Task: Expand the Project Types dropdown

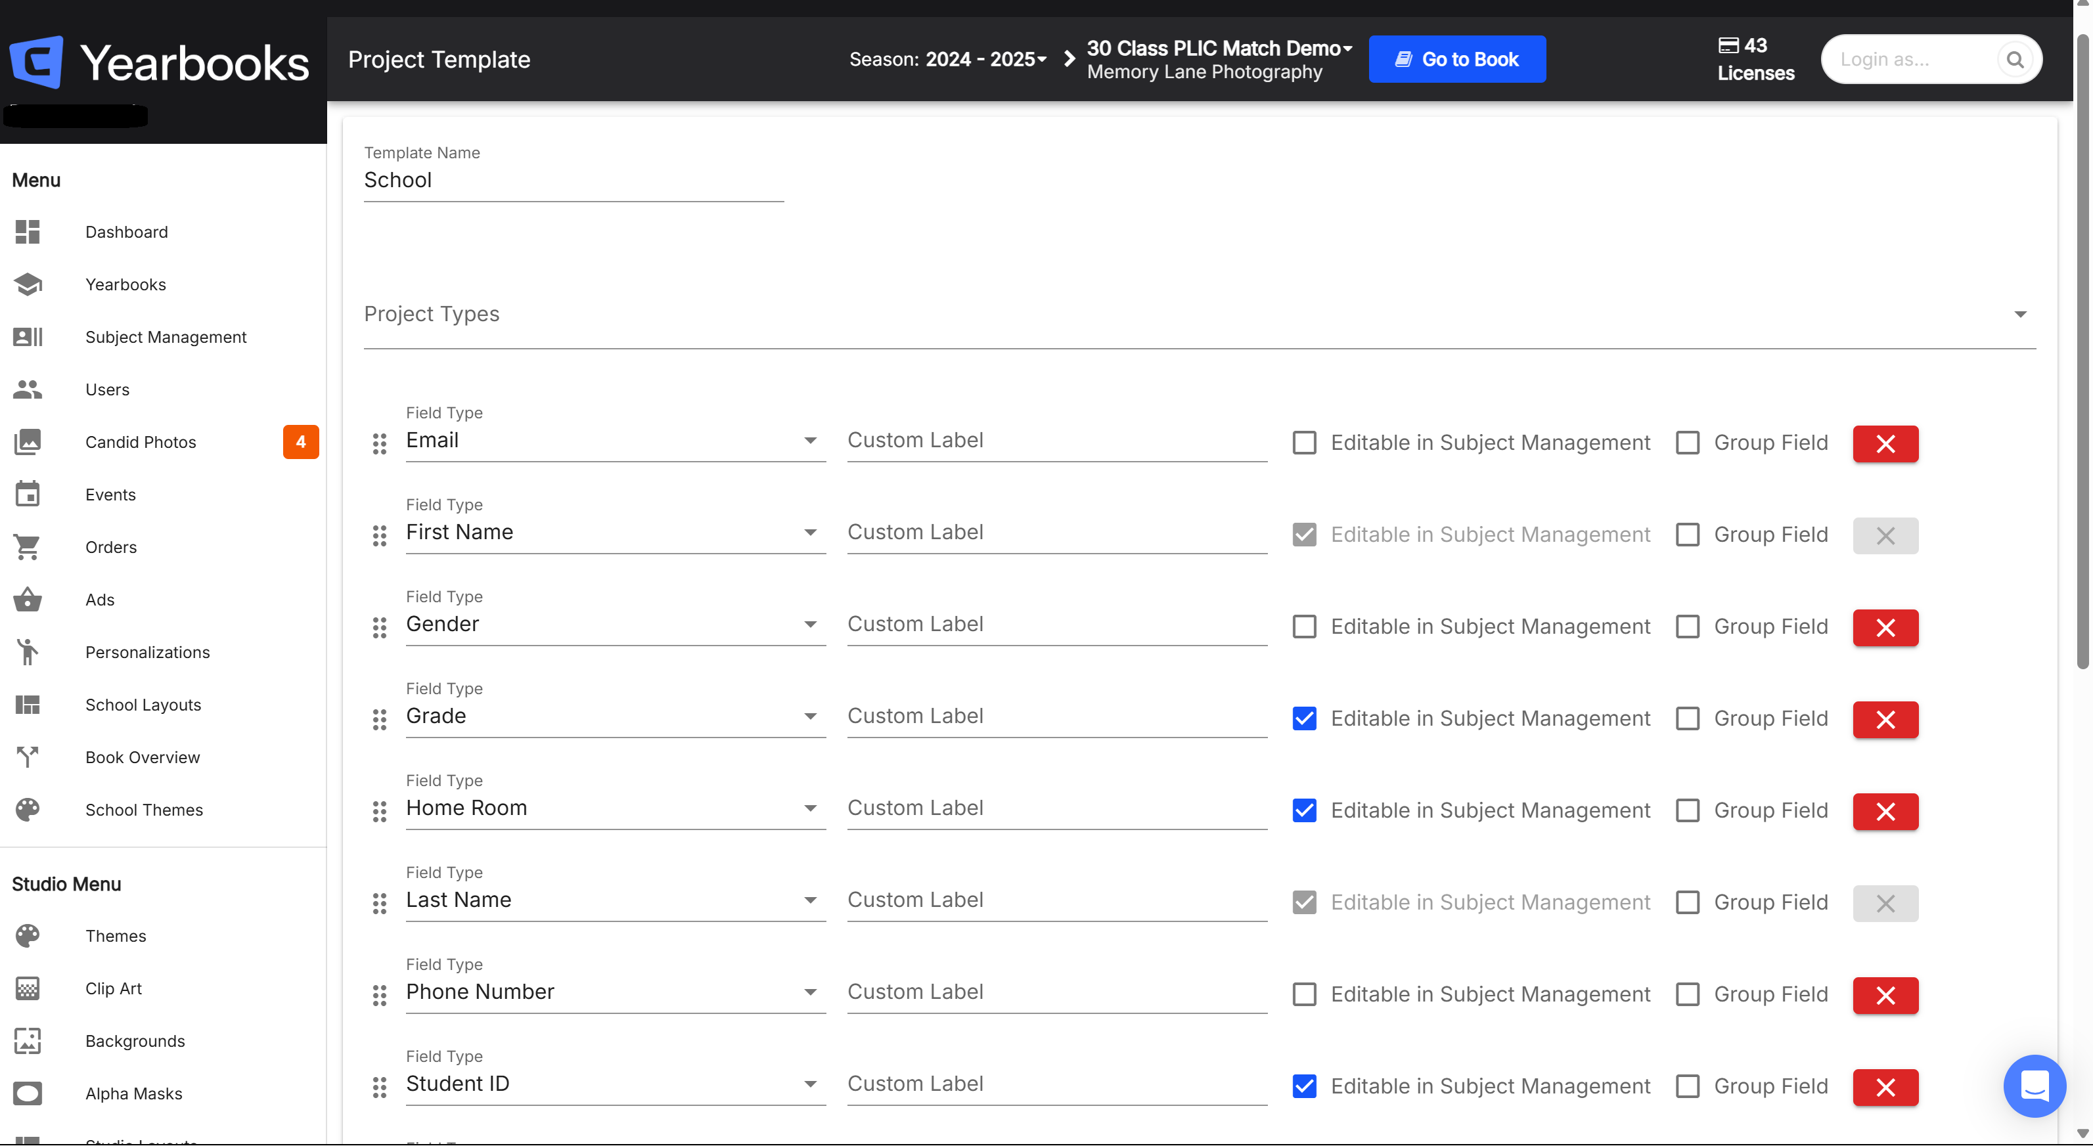Action: [x=1200, y=315]
